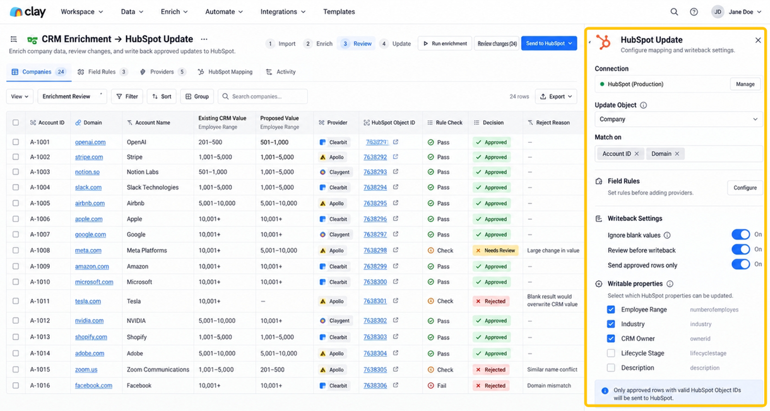Open external link icon for stripe.com row

coord(396,157)
